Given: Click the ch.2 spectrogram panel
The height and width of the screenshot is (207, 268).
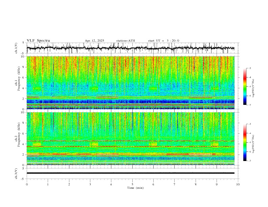Looking at the screenshot, I should coord(130,139).
